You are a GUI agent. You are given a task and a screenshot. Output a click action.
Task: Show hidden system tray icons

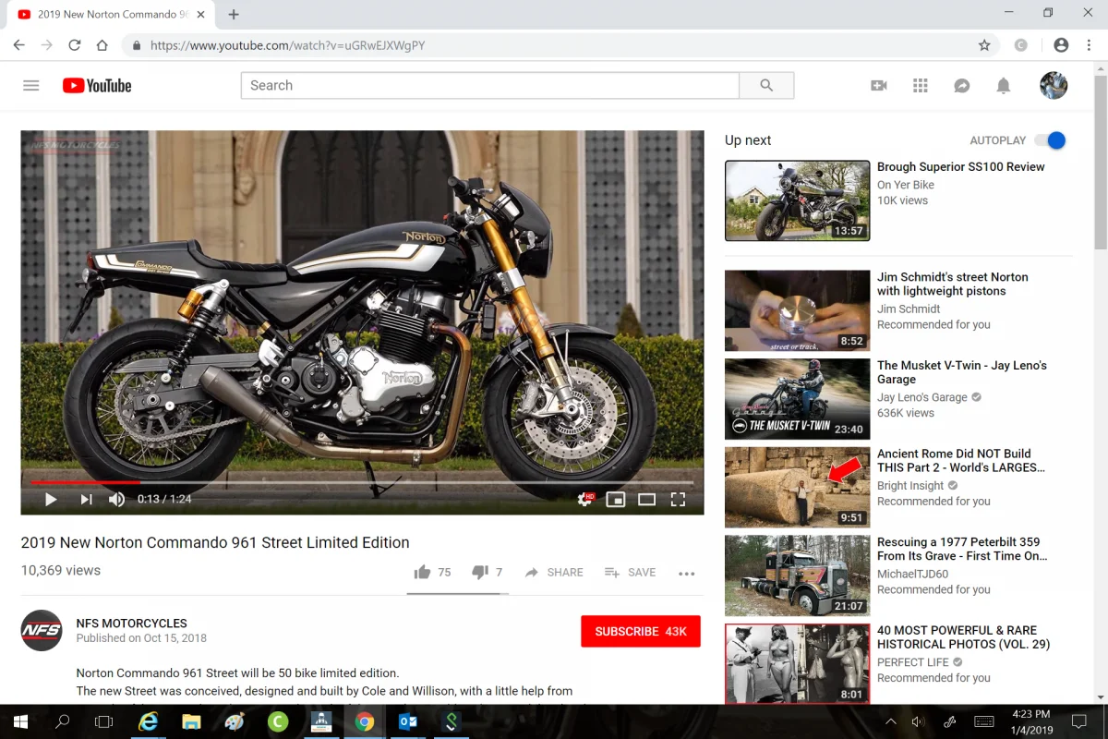(890, 721)
